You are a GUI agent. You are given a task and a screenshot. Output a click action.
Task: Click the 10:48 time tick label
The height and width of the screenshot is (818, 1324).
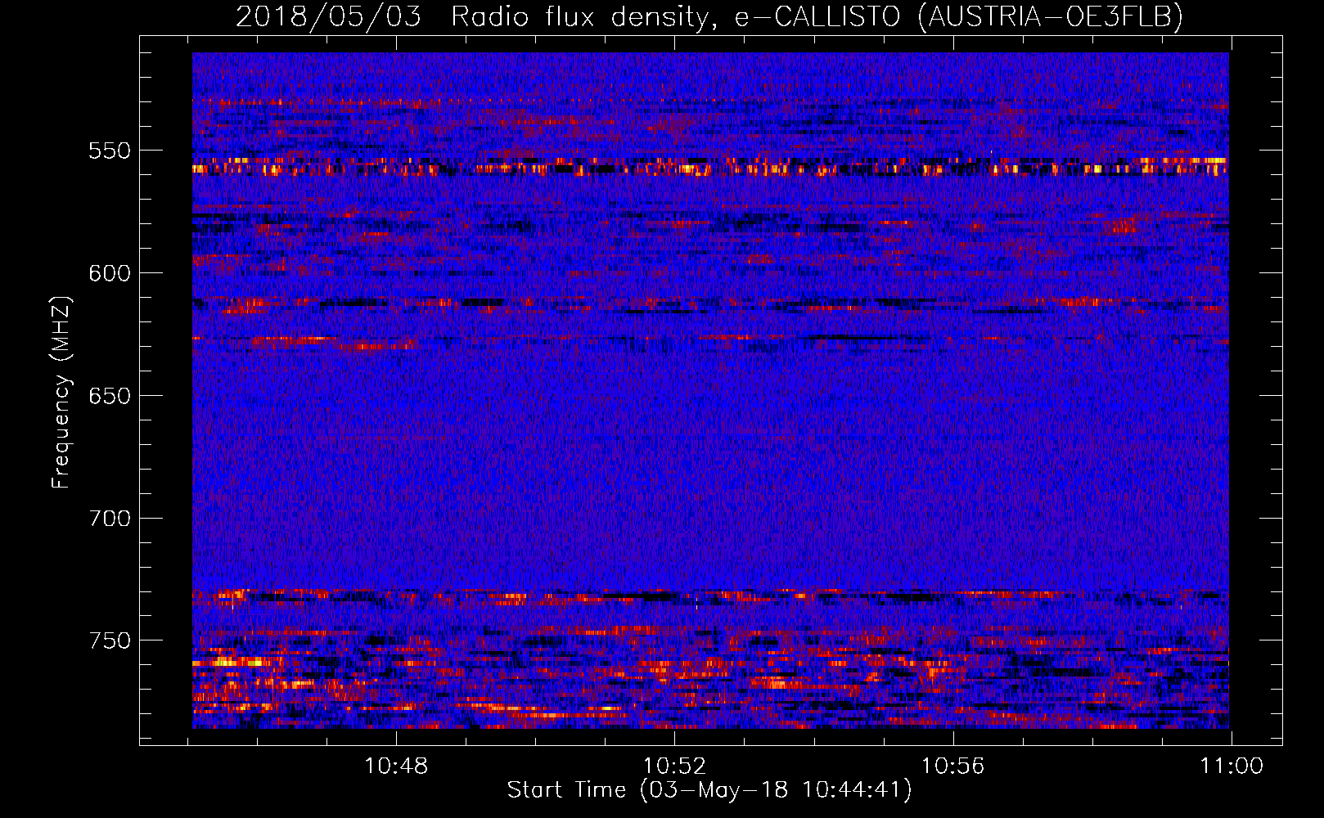(396, 766)
